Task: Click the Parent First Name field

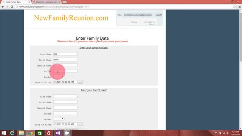Action: pyautogui.click(x=65, y=102)
